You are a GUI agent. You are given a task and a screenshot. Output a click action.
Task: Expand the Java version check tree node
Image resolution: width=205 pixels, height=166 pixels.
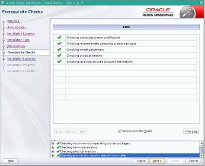pos(53,156)
